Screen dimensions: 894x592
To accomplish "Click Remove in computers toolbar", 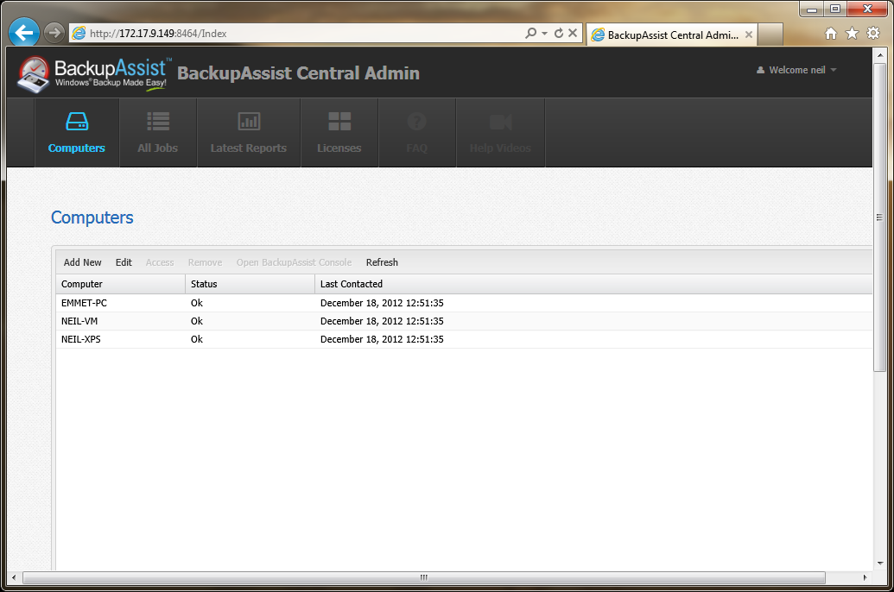I will coord(206,262).
